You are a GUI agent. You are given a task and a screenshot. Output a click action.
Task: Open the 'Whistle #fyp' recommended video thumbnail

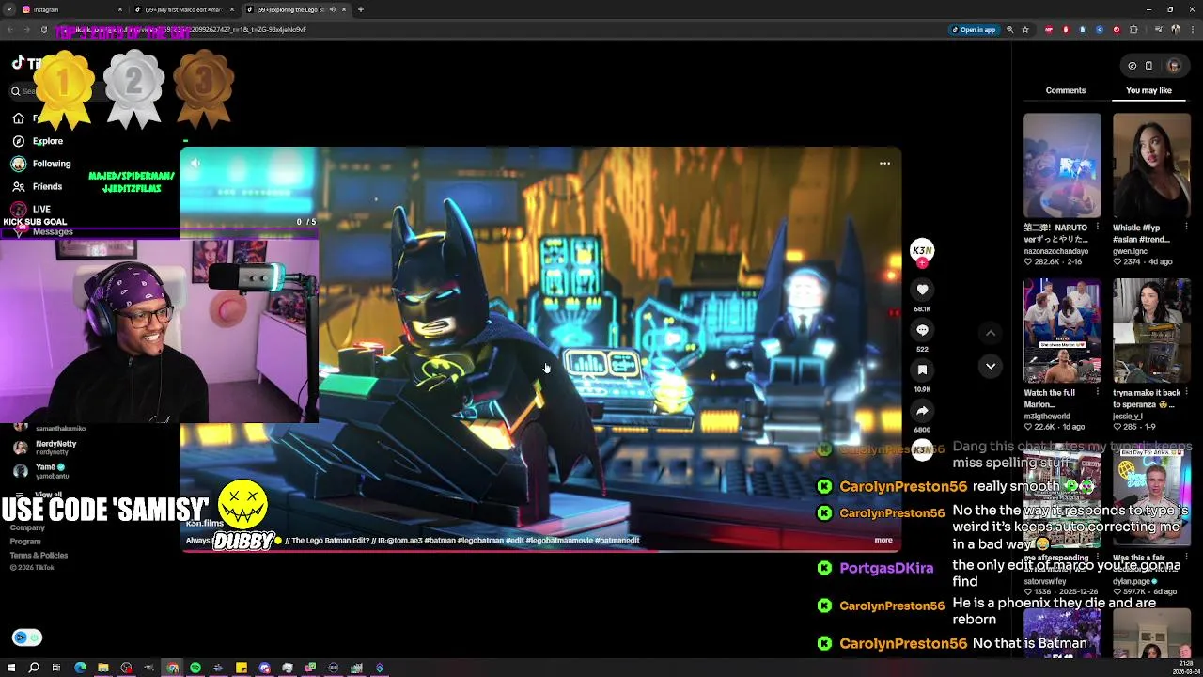[1151, 165]
